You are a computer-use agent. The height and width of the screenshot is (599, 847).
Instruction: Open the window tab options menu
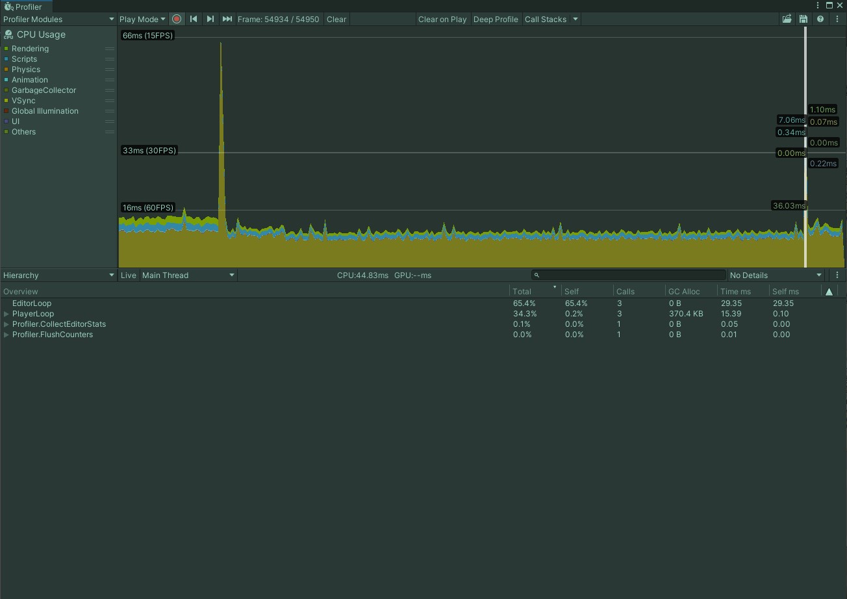pyautogui.click(x=818, y=5)
